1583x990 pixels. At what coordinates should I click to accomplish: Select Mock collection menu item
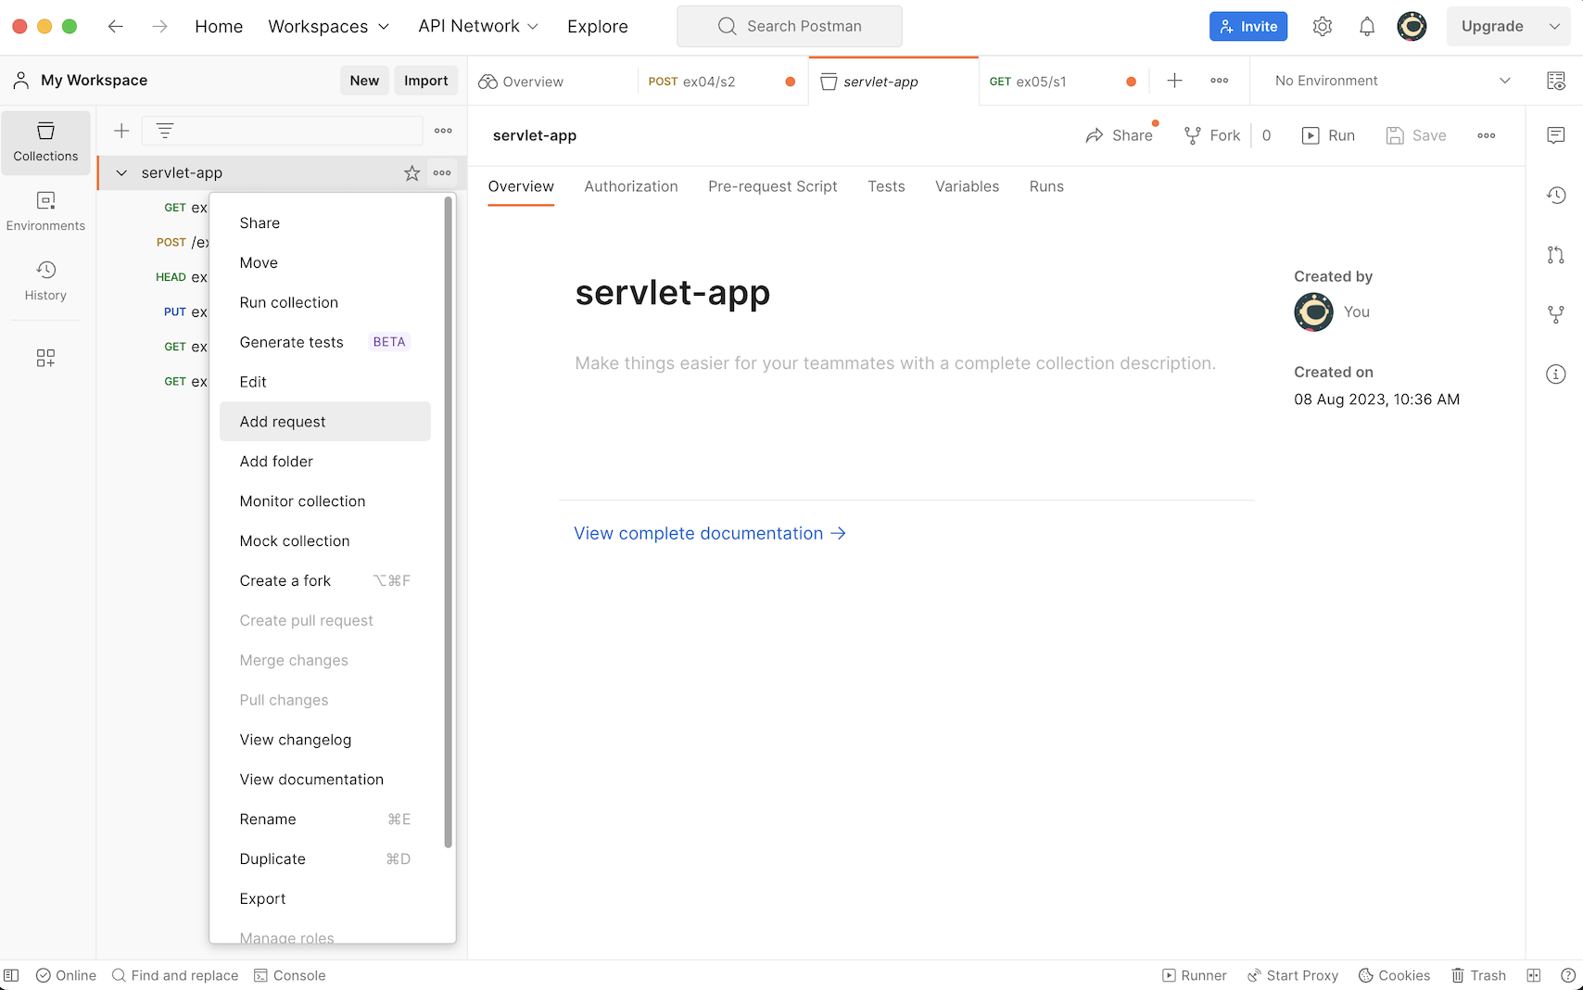(325, 541)
